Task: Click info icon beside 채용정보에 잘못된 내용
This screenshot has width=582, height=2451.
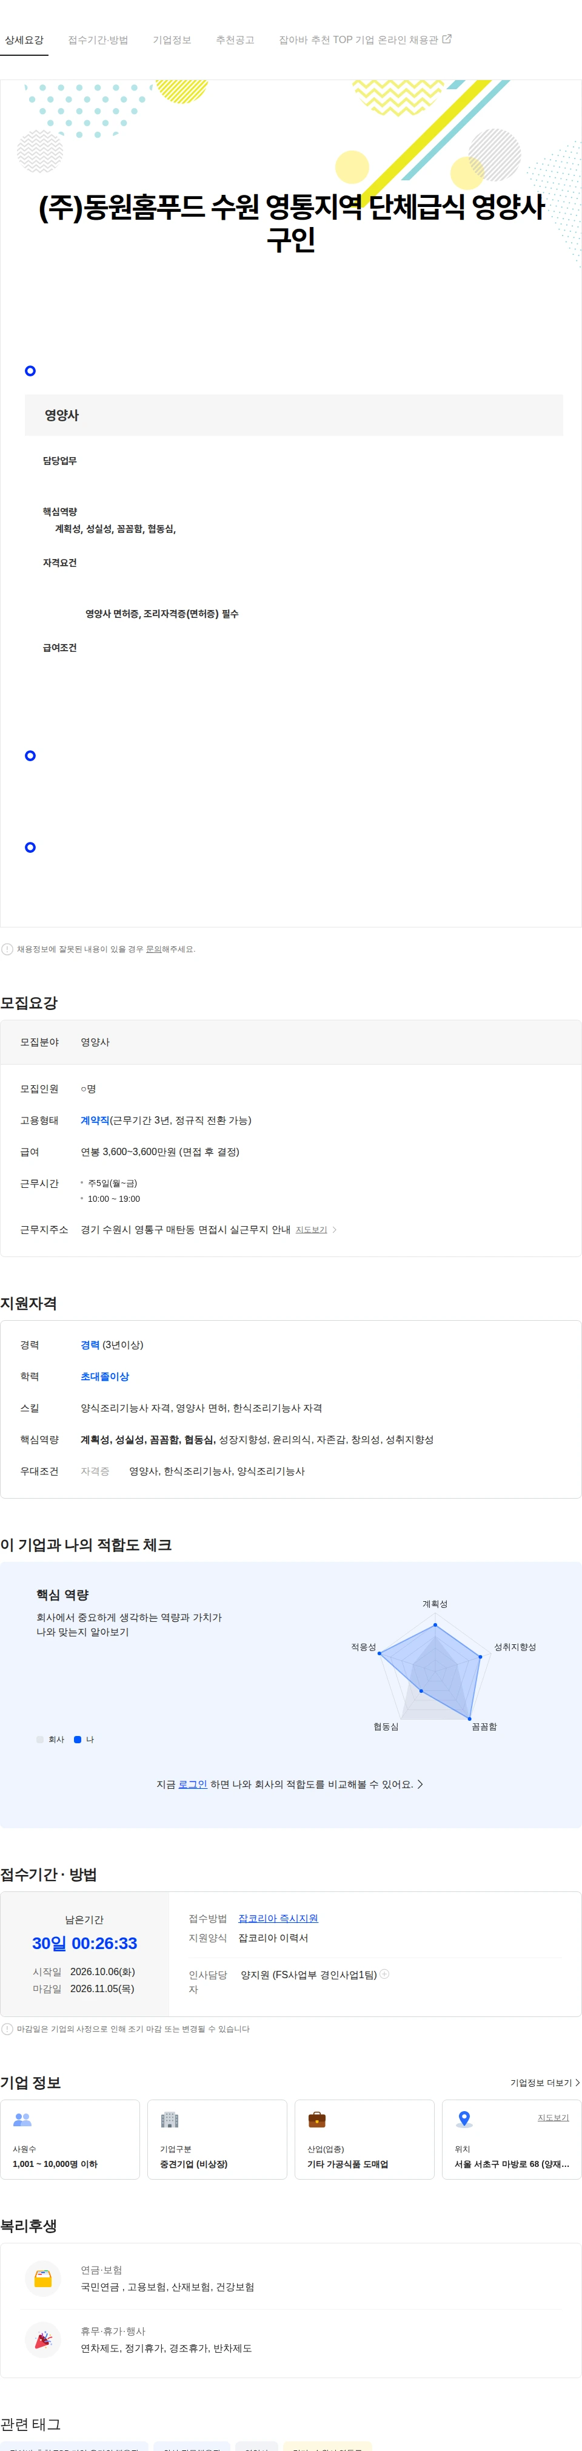Action: click(x=8, y=949)
